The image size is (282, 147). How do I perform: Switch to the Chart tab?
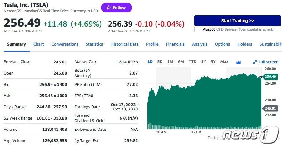[38, 44]
